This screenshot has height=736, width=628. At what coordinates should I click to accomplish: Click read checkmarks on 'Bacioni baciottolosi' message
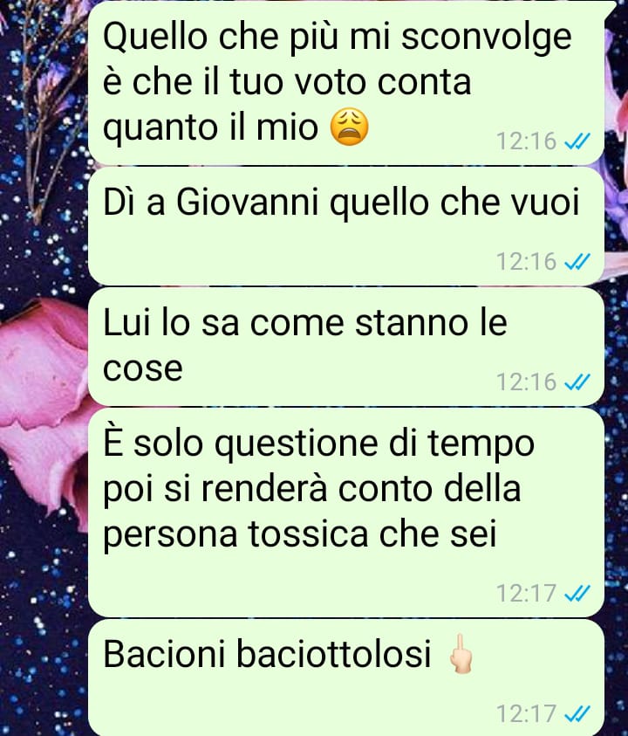pos(577,714)
